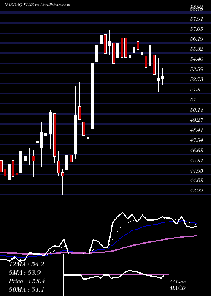
Task: Click the 45.81 price axis label
Action: (x=197, y=161)
